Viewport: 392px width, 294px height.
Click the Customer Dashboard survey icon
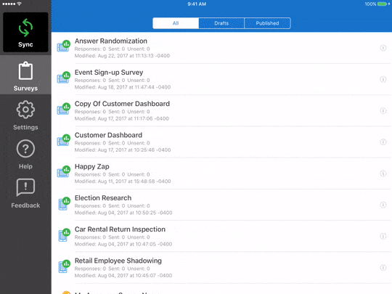click(63, 140)
